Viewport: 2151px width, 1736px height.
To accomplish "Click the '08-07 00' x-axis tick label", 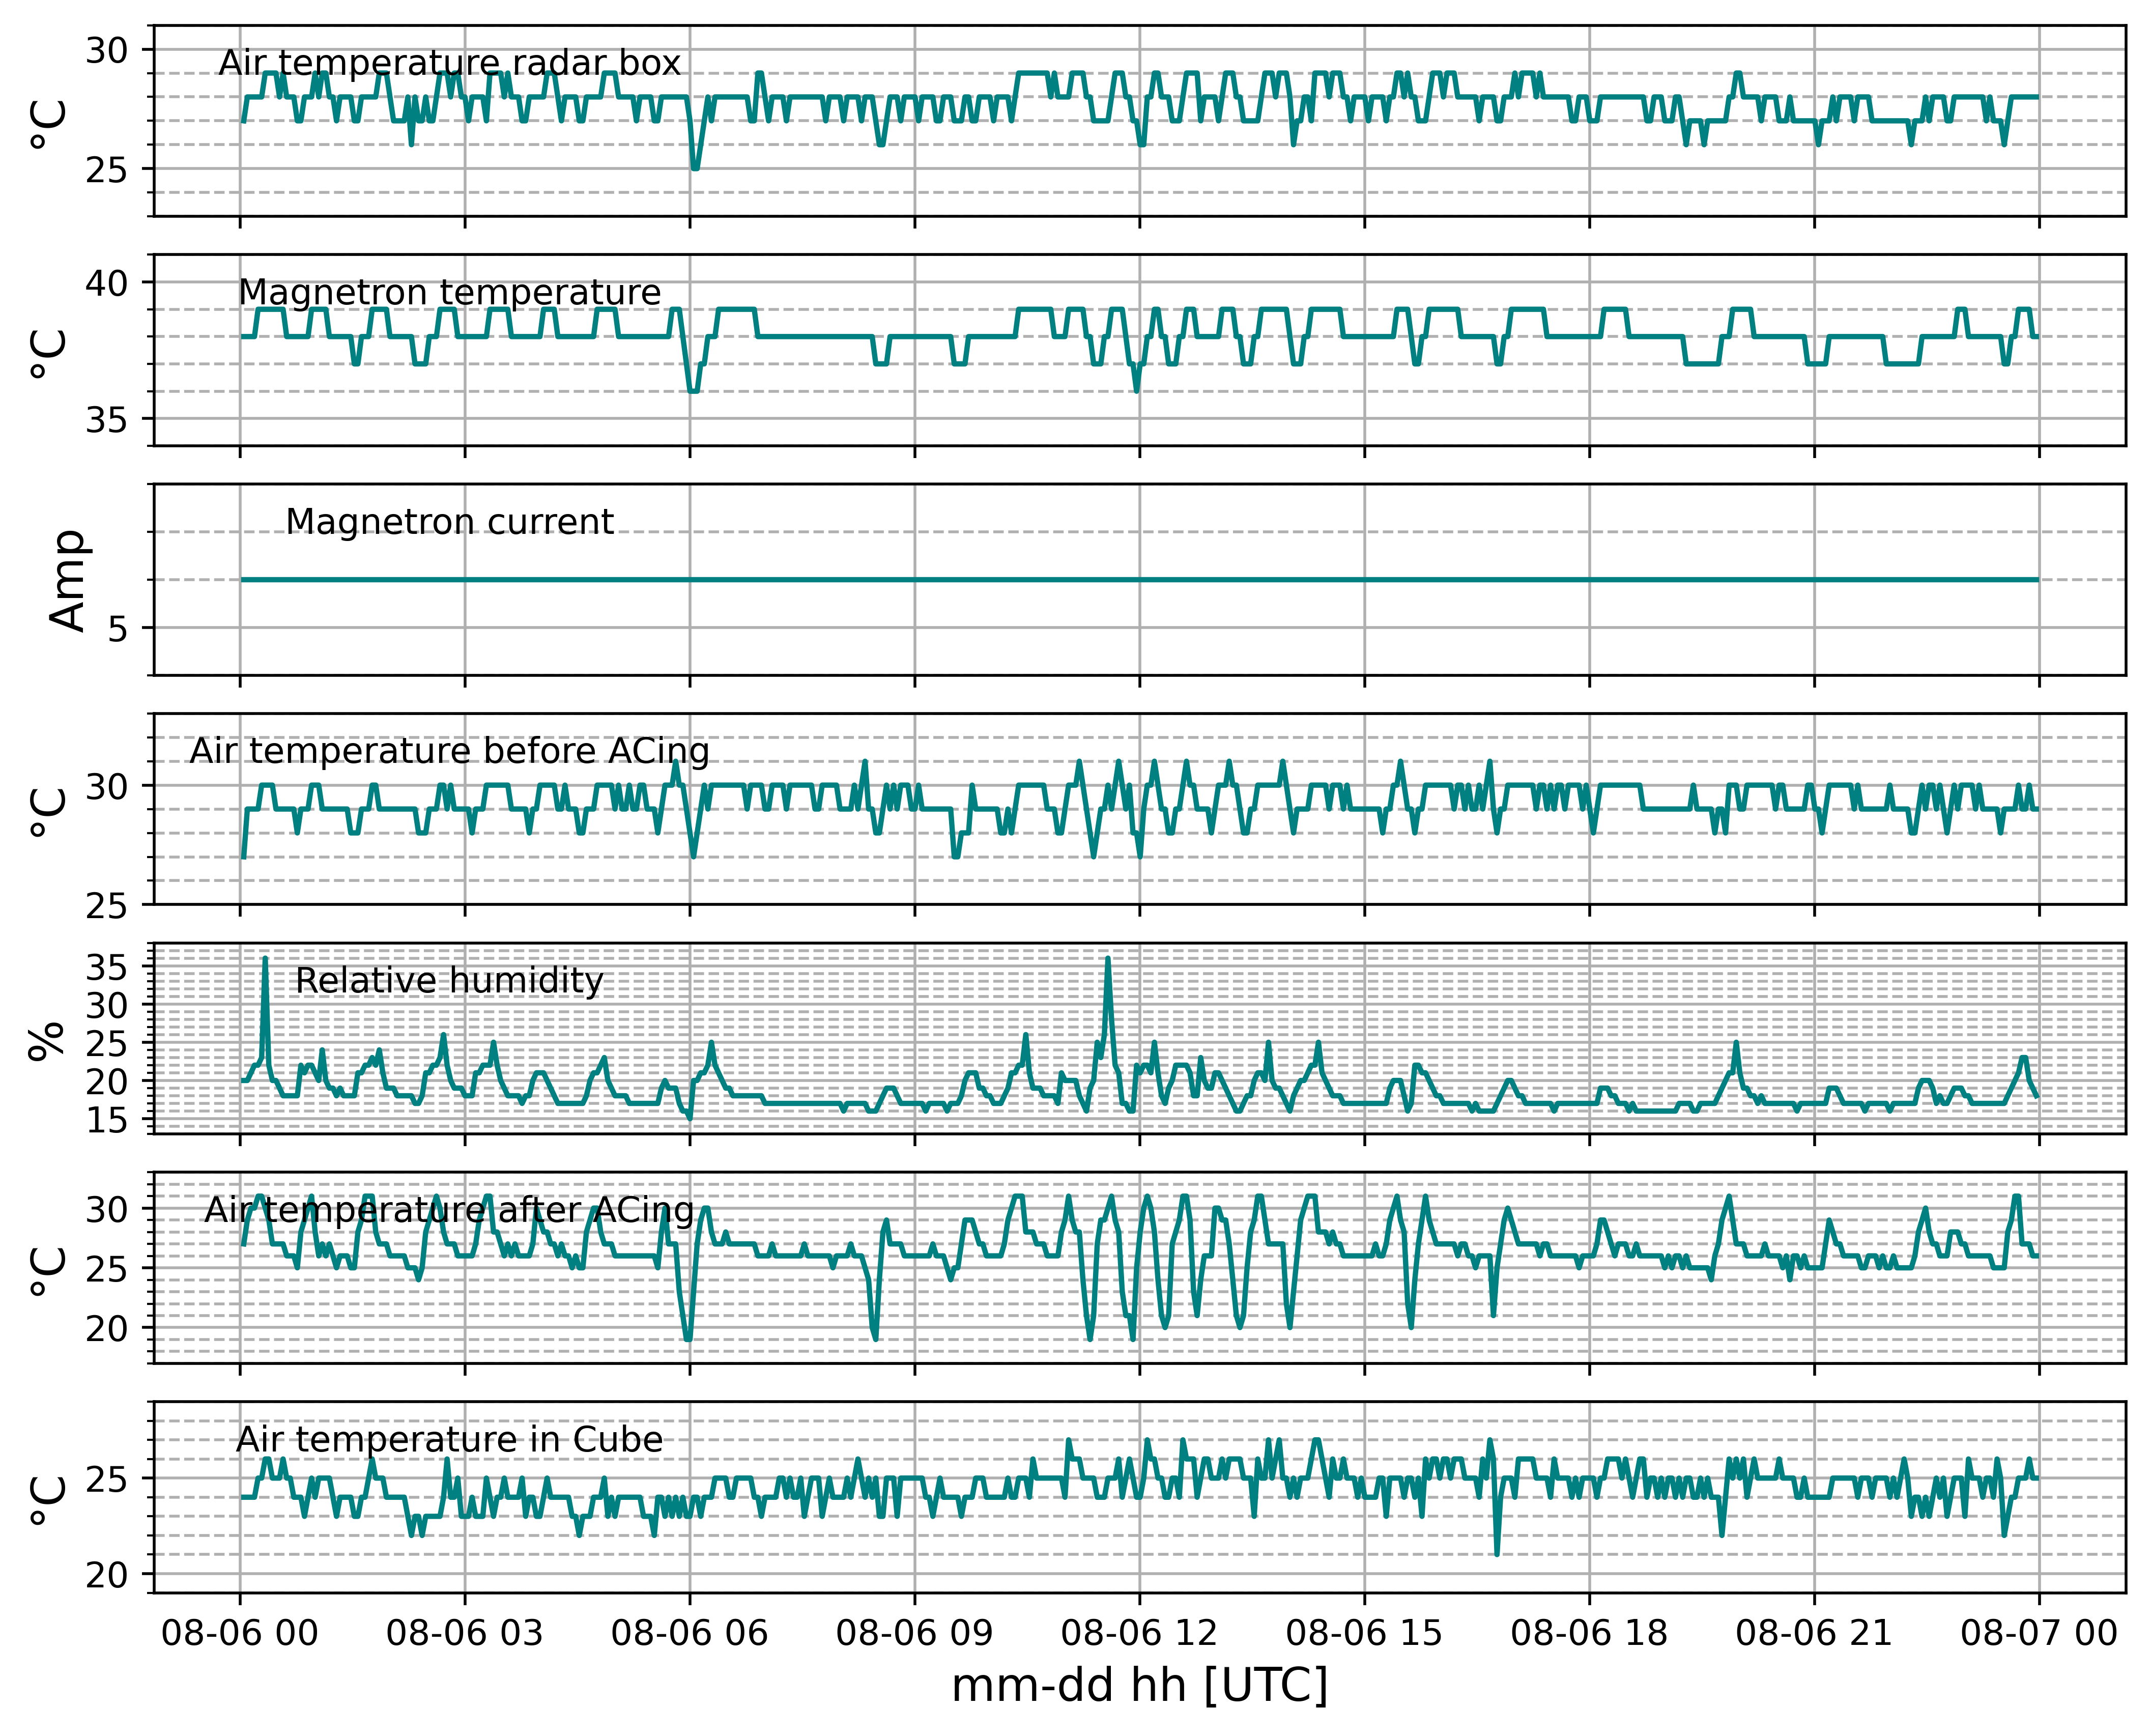I will 2039,1633.
